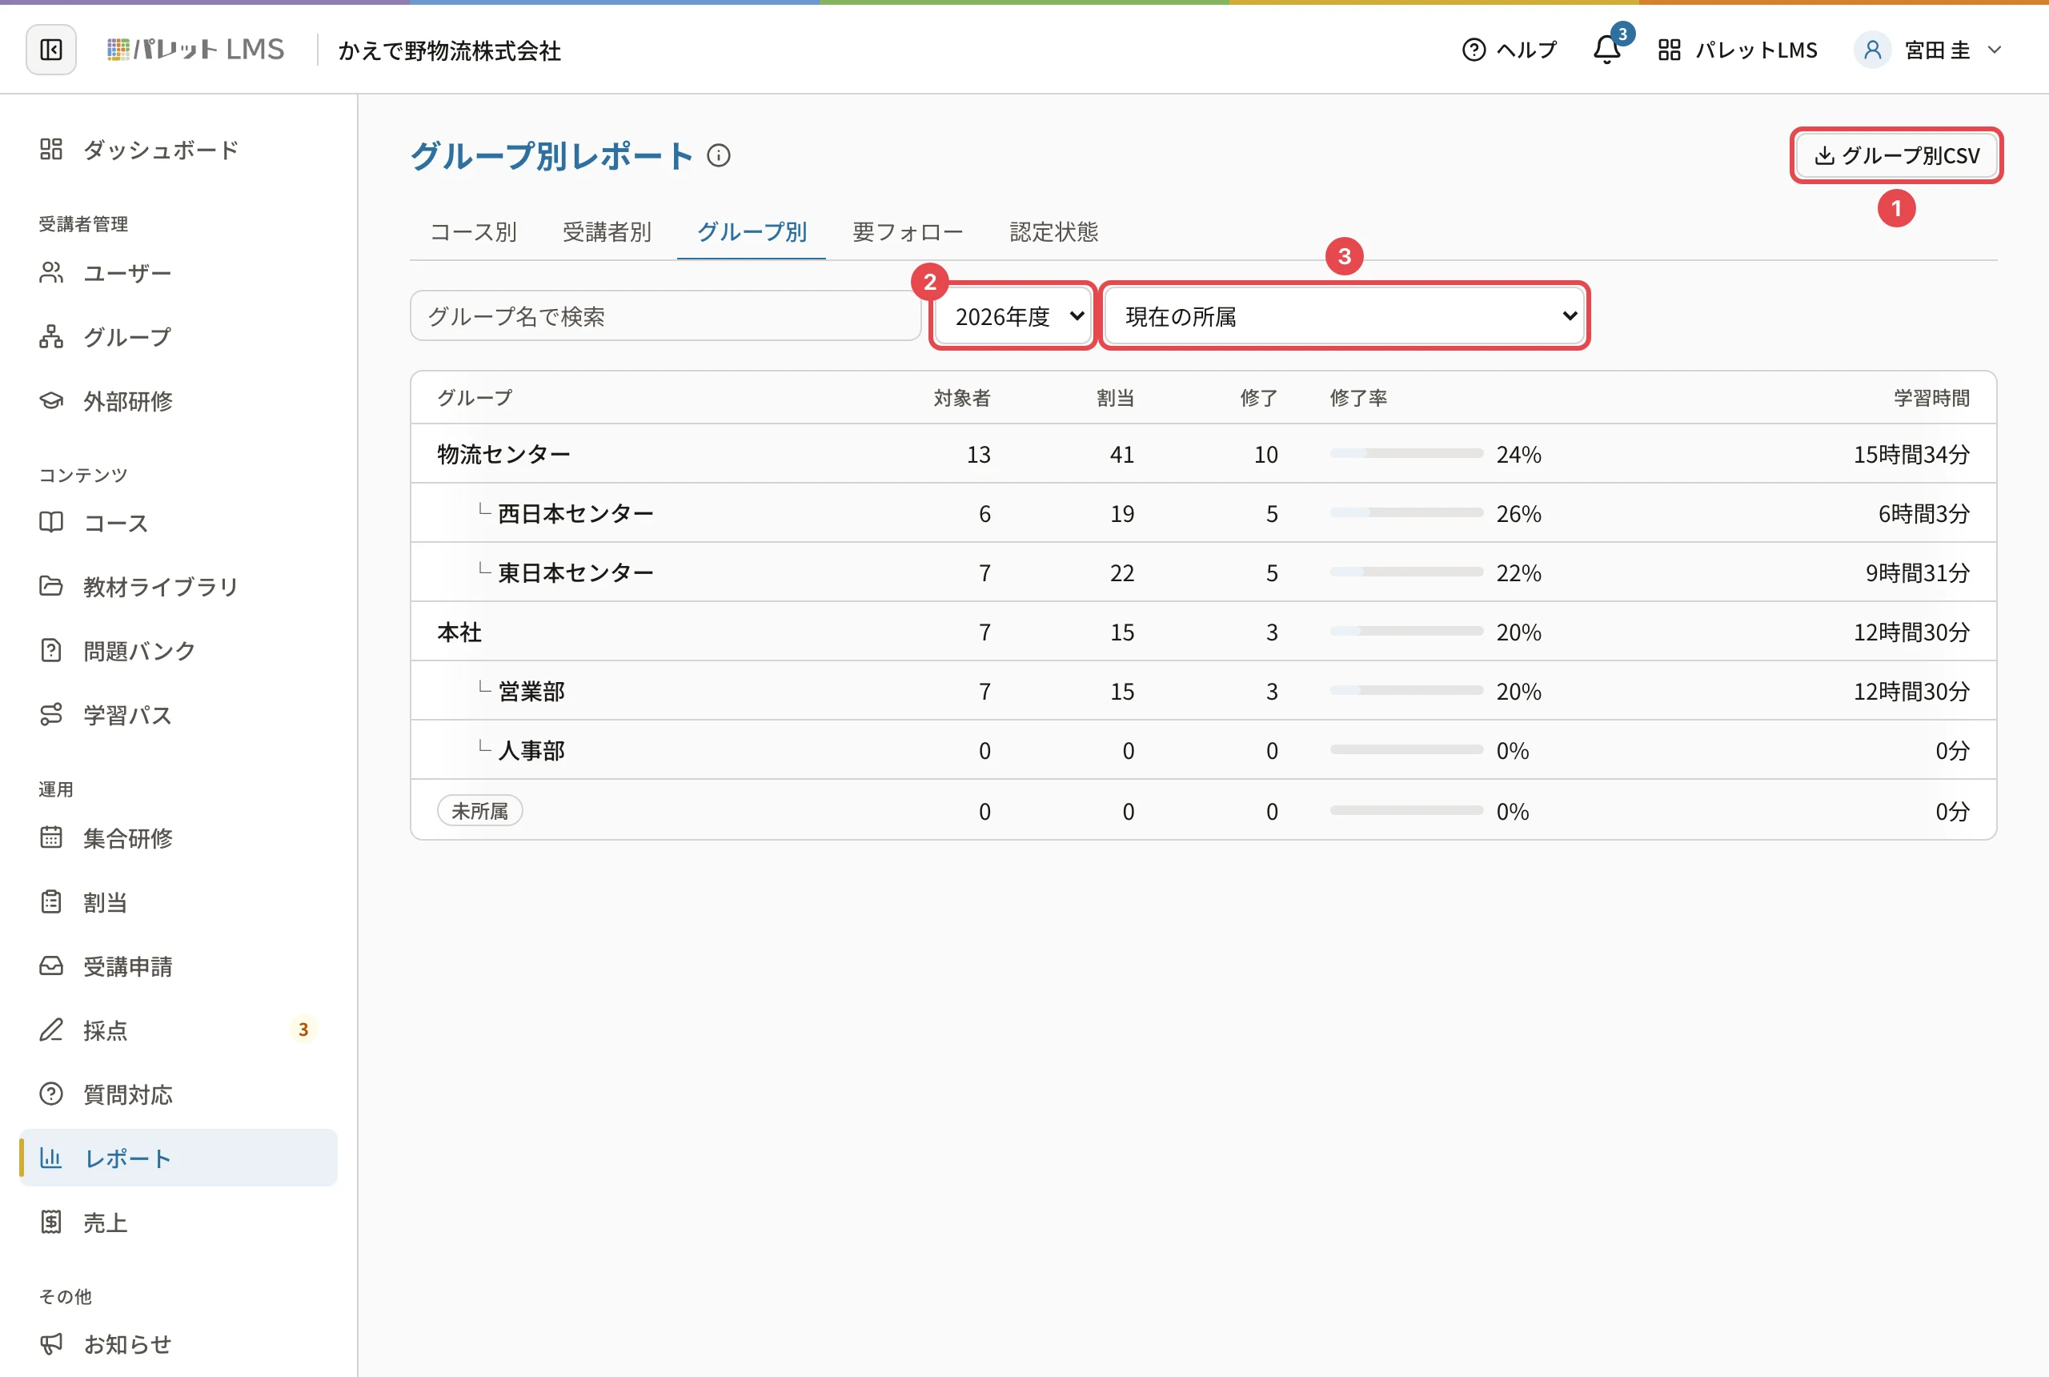Switch to the コース別 tab
The height and width of the screenshot is (1377, 2049).
[473, 232]
